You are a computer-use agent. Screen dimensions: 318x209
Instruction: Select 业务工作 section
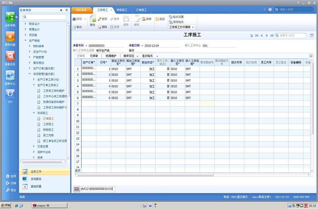pyautogui.click(x=45, y=172)
